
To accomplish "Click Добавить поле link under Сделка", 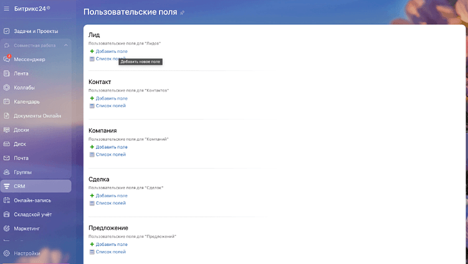I will click(x=112, y=196).
